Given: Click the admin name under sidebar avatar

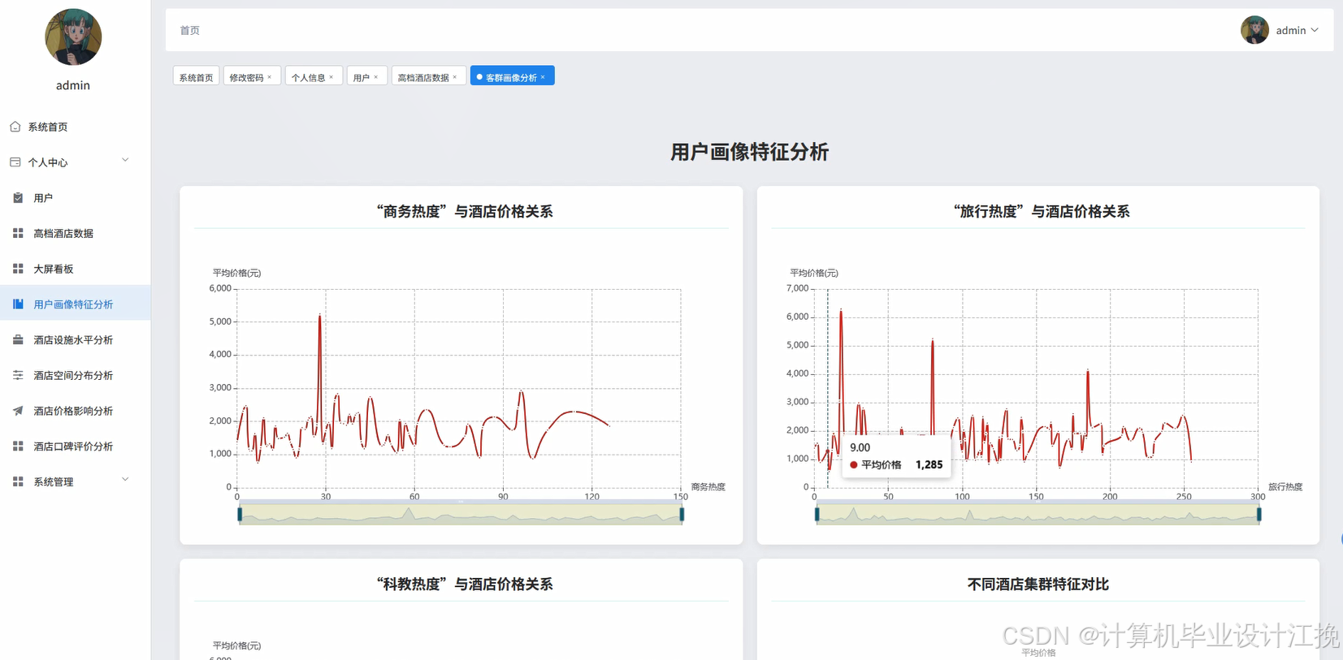Looking at the screenshot, I should [x=73, y=85].
